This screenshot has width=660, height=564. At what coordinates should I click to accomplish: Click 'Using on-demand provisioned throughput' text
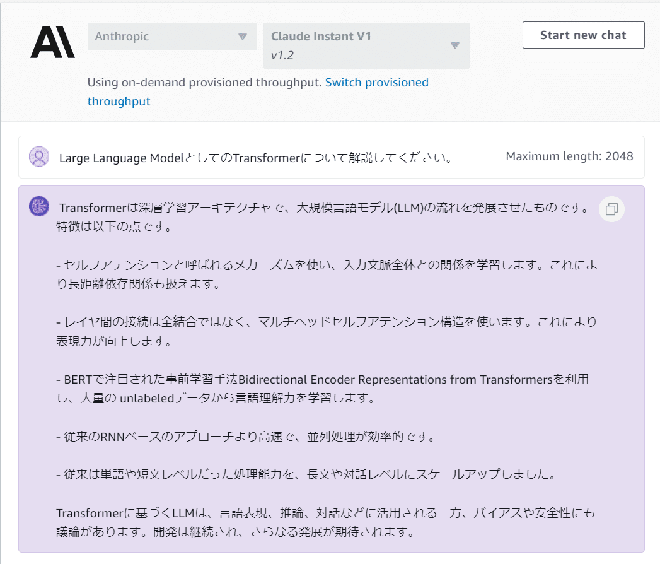pyautogui.click(x=204, y=83)
